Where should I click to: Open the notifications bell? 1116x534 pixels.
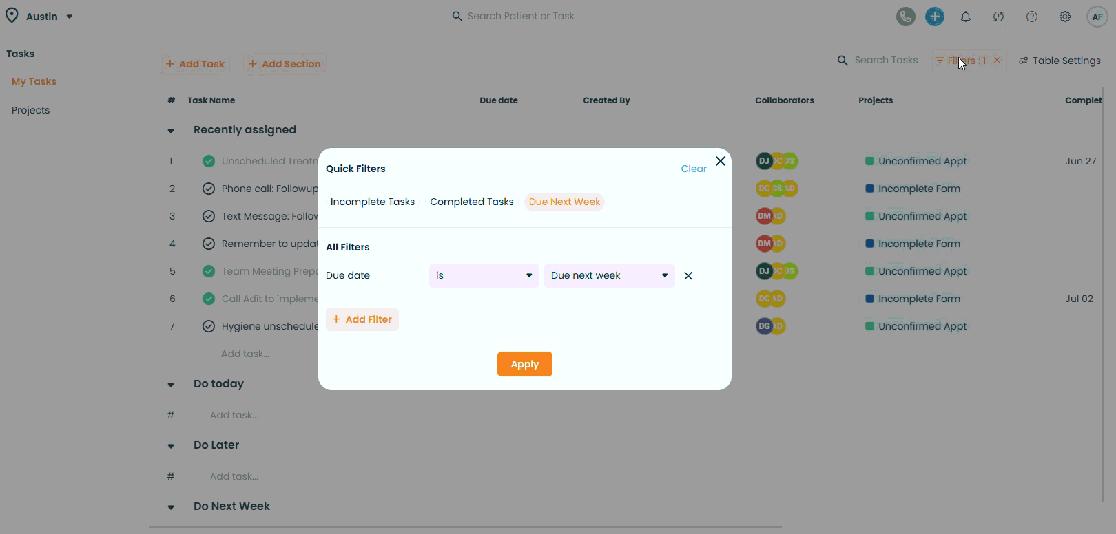966,17
